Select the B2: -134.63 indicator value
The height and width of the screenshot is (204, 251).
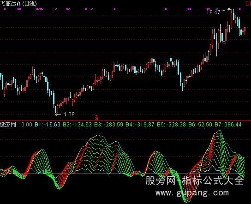tap(77, 125)
